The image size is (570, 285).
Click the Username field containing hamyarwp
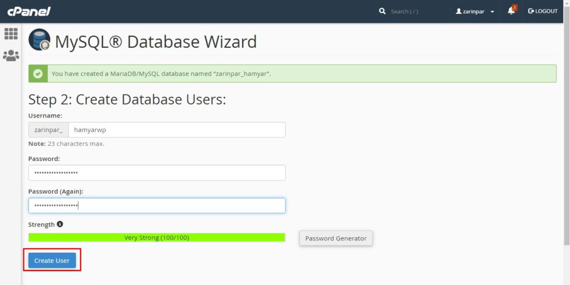coord(176,130)
